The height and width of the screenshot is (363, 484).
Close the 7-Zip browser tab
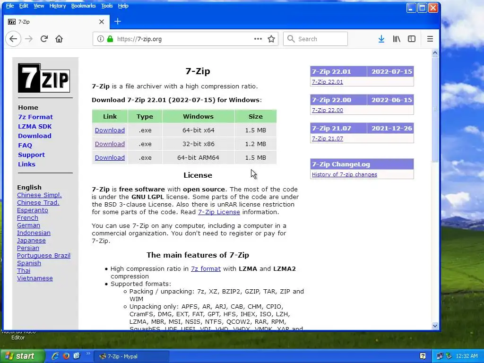coord(102,22)
